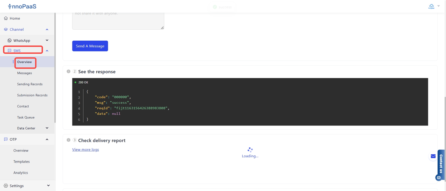Click the info icon beside Check delivery report
The image size is (446, 191).
[x=68, y=140]
